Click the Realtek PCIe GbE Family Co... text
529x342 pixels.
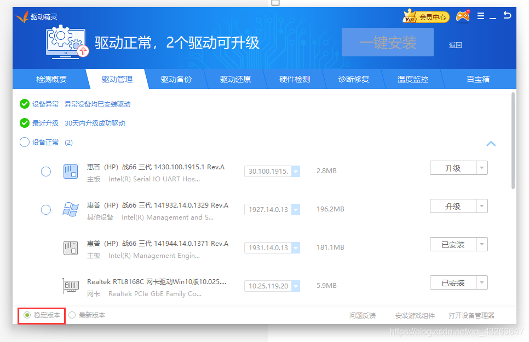(x=155, y=294)
